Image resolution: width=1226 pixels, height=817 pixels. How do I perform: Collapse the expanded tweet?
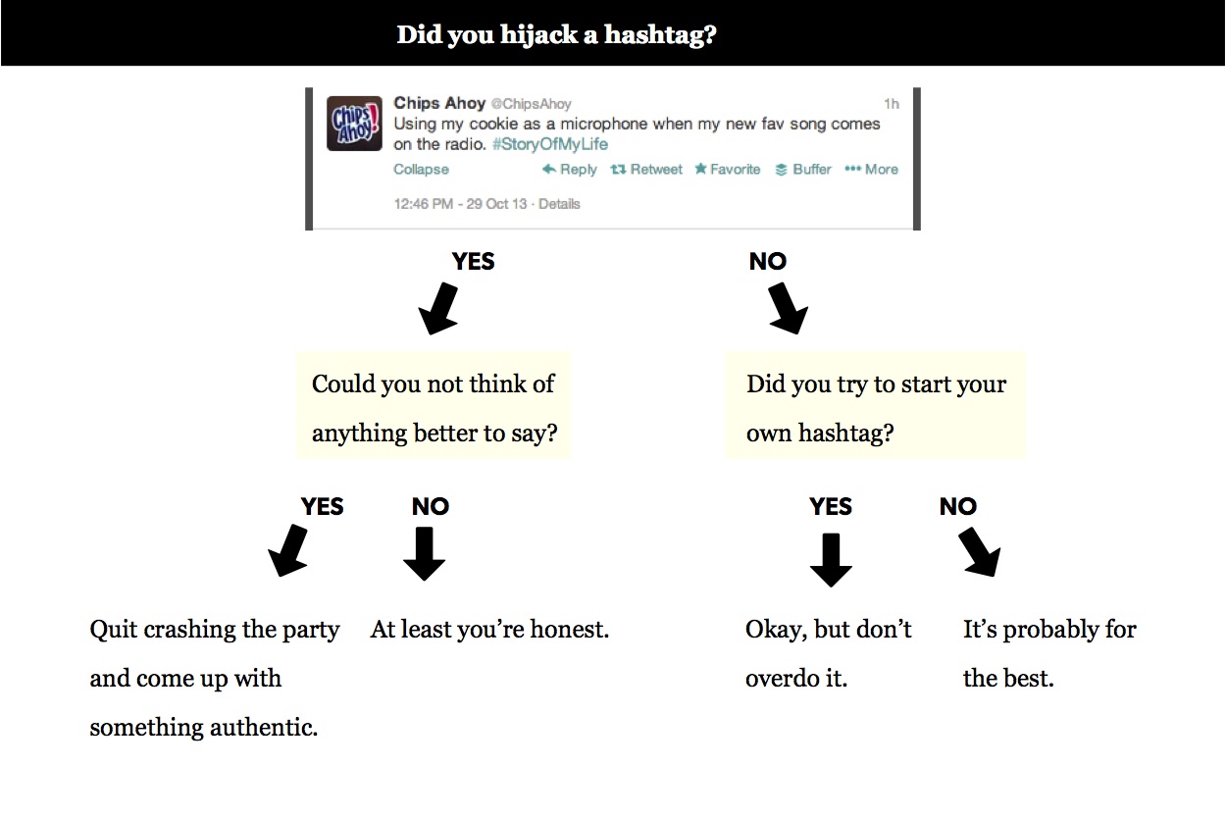click(421, 170)
